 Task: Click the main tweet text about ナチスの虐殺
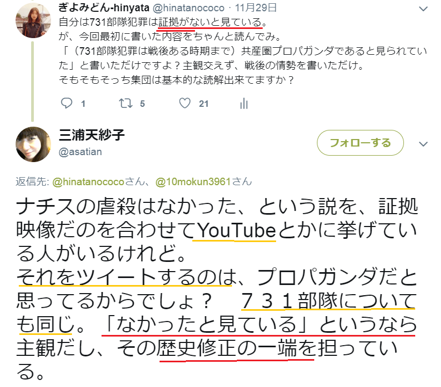tap(216, 289)
